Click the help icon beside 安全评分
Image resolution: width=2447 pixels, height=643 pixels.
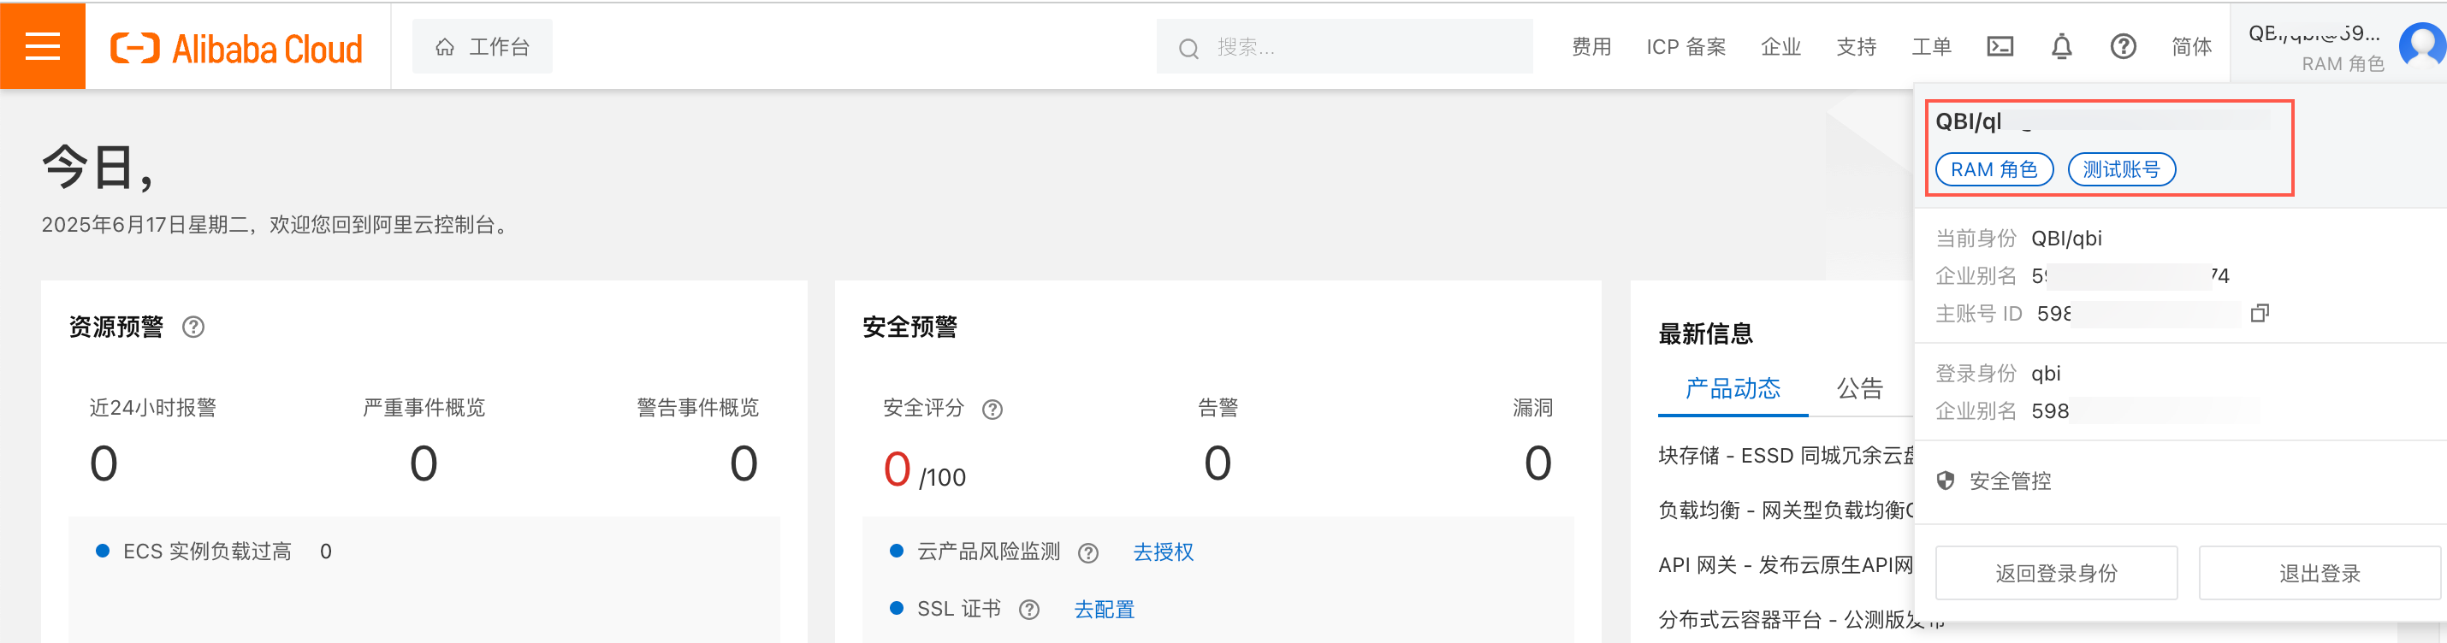[x=992, y=410]
